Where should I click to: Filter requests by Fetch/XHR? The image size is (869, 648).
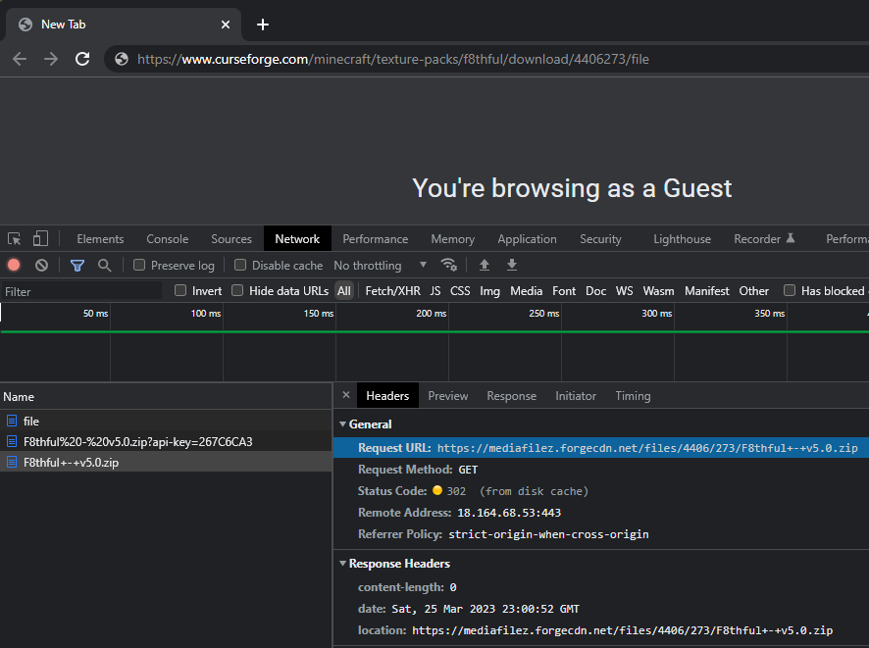(393, 291)
